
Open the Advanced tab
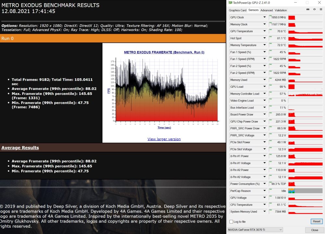click(x=266, y=10)
